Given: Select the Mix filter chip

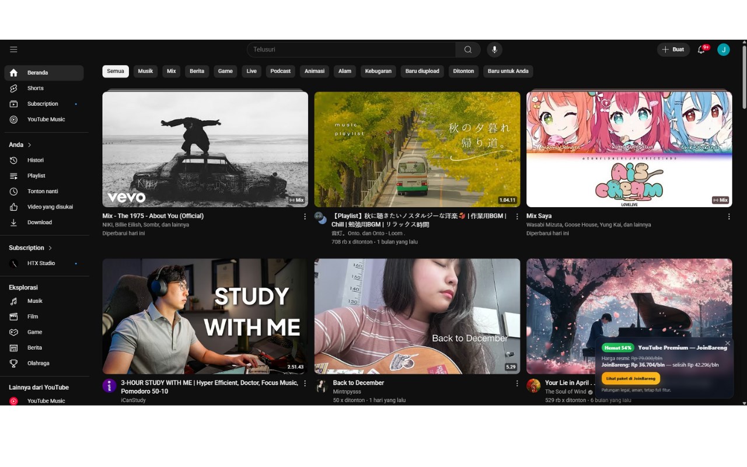Looking at the screenshot, I should pyautogui.click(x=171, y=71).
